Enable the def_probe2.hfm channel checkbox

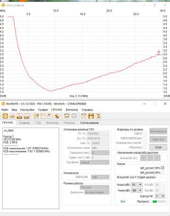coord(162,172)
